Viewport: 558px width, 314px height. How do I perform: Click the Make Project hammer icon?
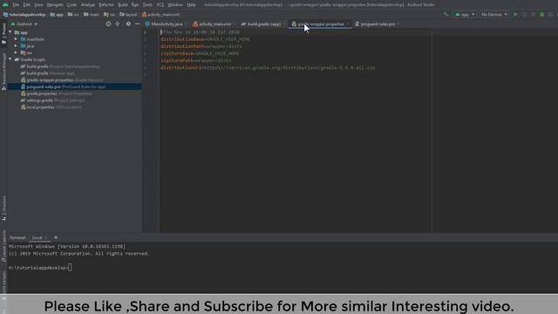446,15
